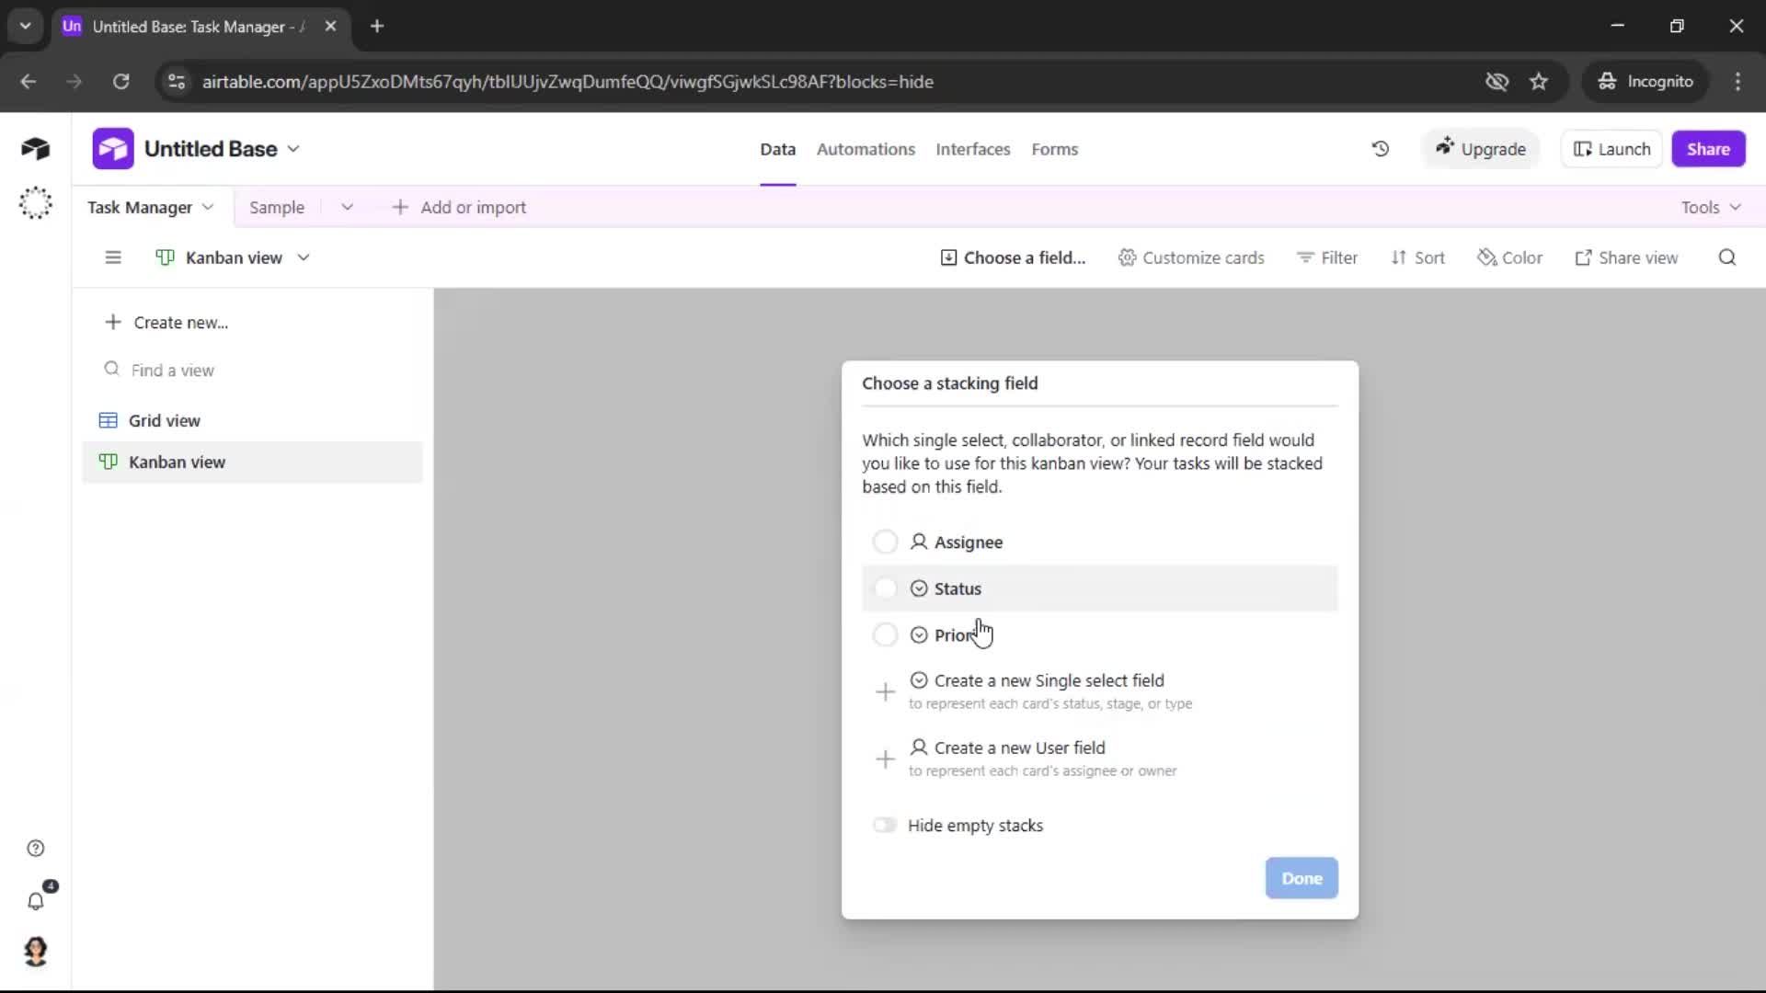Click the Incognito profile button
This screenshot has height=993, width=1766.
(x=1645, y=81)
